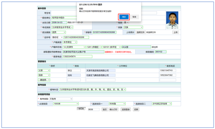Click the 邮政编码 field showing 300102
This screenshot has height=129, width=215.
coord(161,52)
